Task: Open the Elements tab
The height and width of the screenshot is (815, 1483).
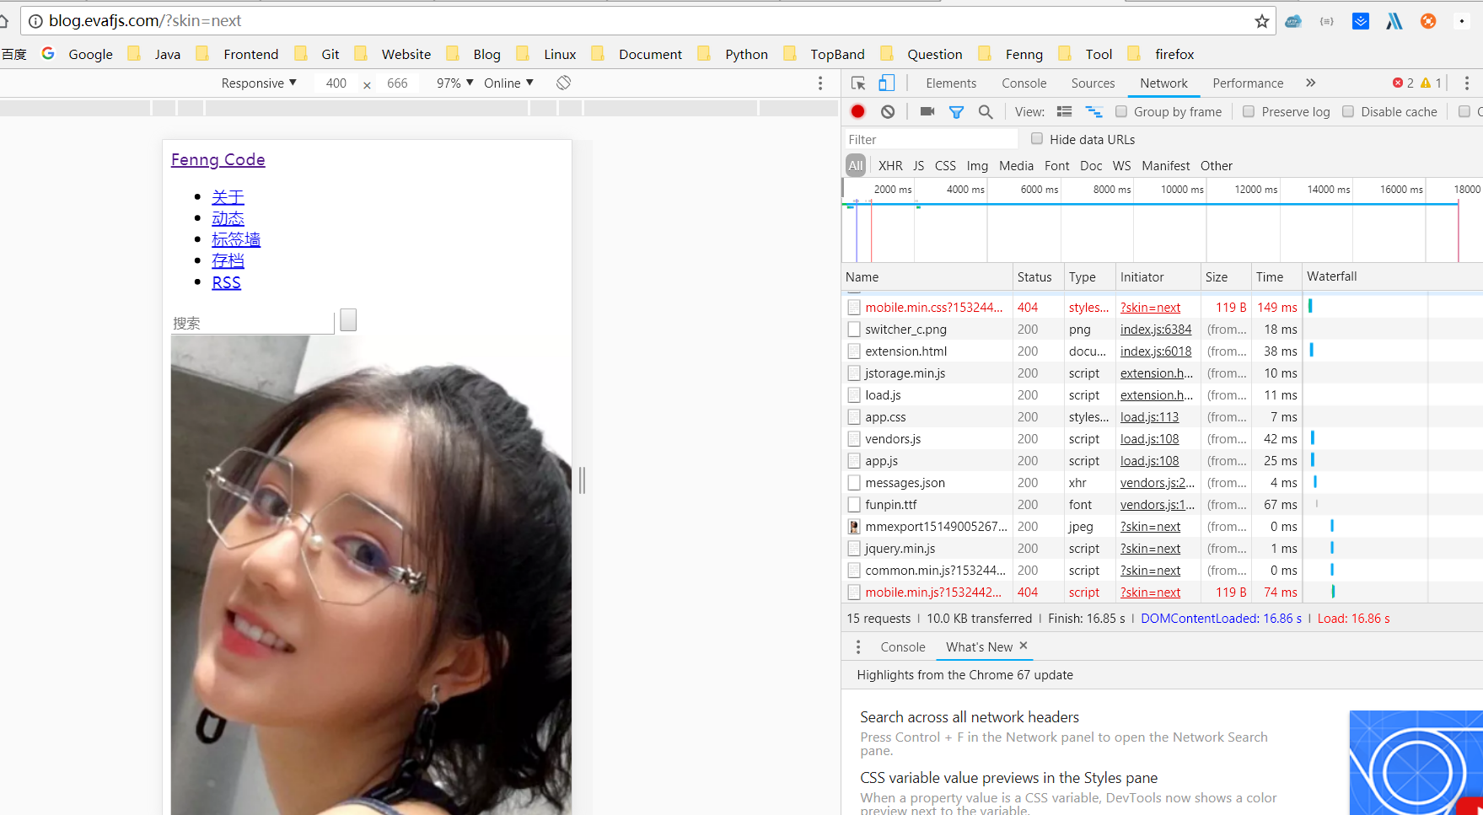Action: (951, 83)
